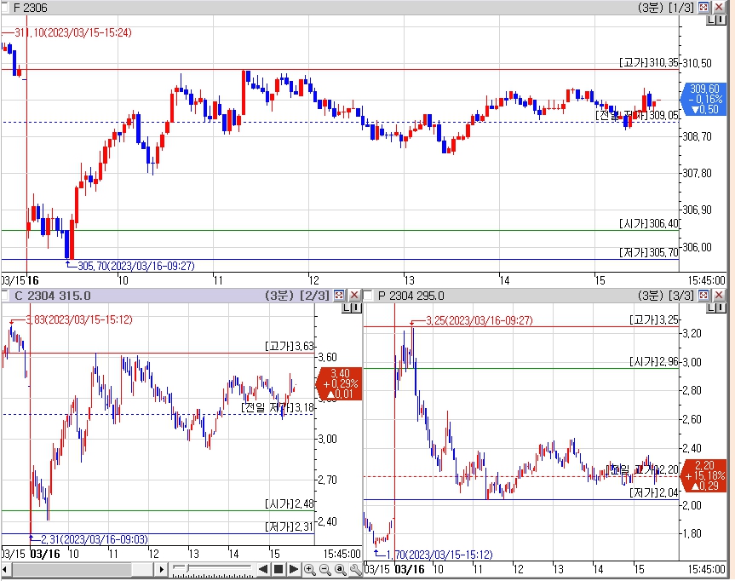Click the zoom out magnifier icon

pos(324,569)
